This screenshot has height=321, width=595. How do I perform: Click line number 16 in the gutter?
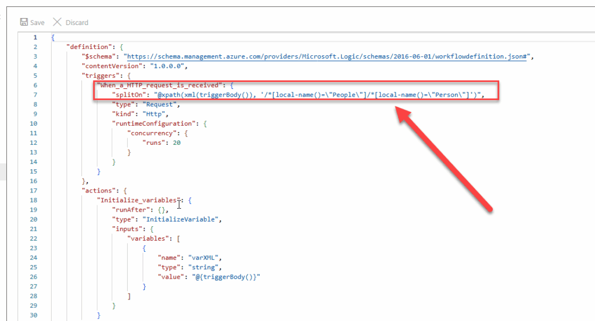(x=33, y=181)
